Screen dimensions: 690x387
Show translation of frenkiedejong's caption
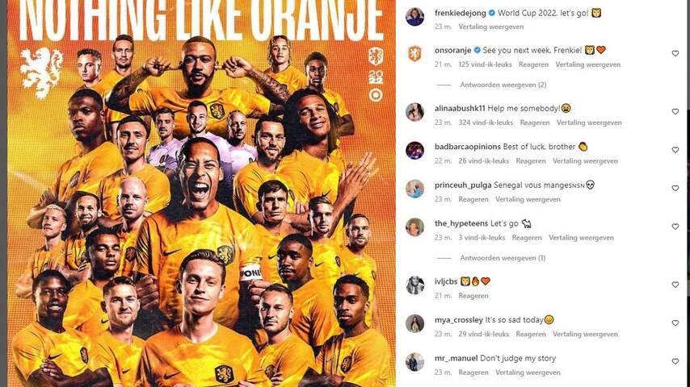pyautogui.click(x=491, y=27)
